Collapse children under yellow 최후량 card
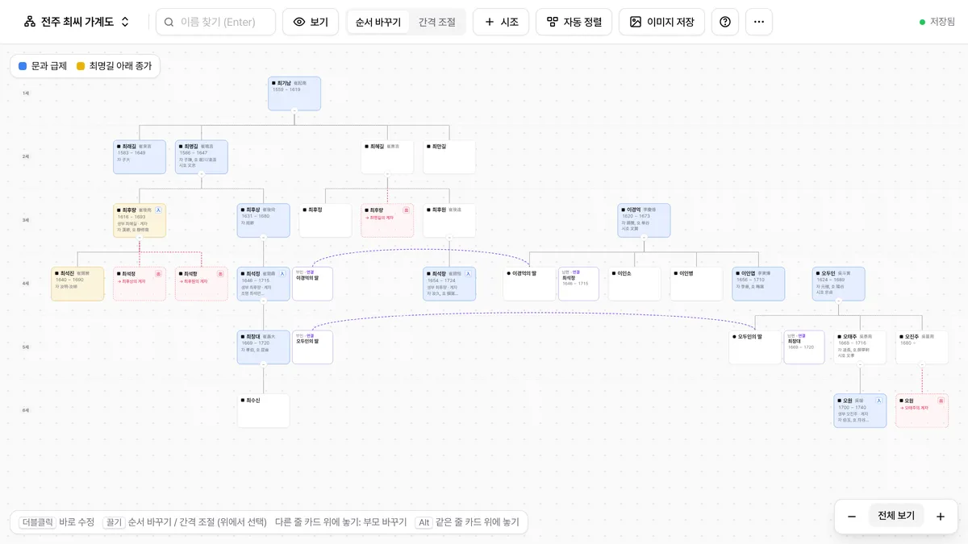 (140, 238)
